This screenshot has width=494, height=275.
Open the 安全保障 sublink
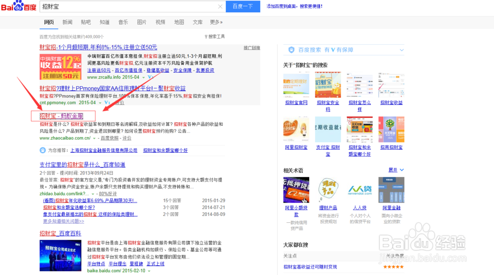[x=182, y=70]
